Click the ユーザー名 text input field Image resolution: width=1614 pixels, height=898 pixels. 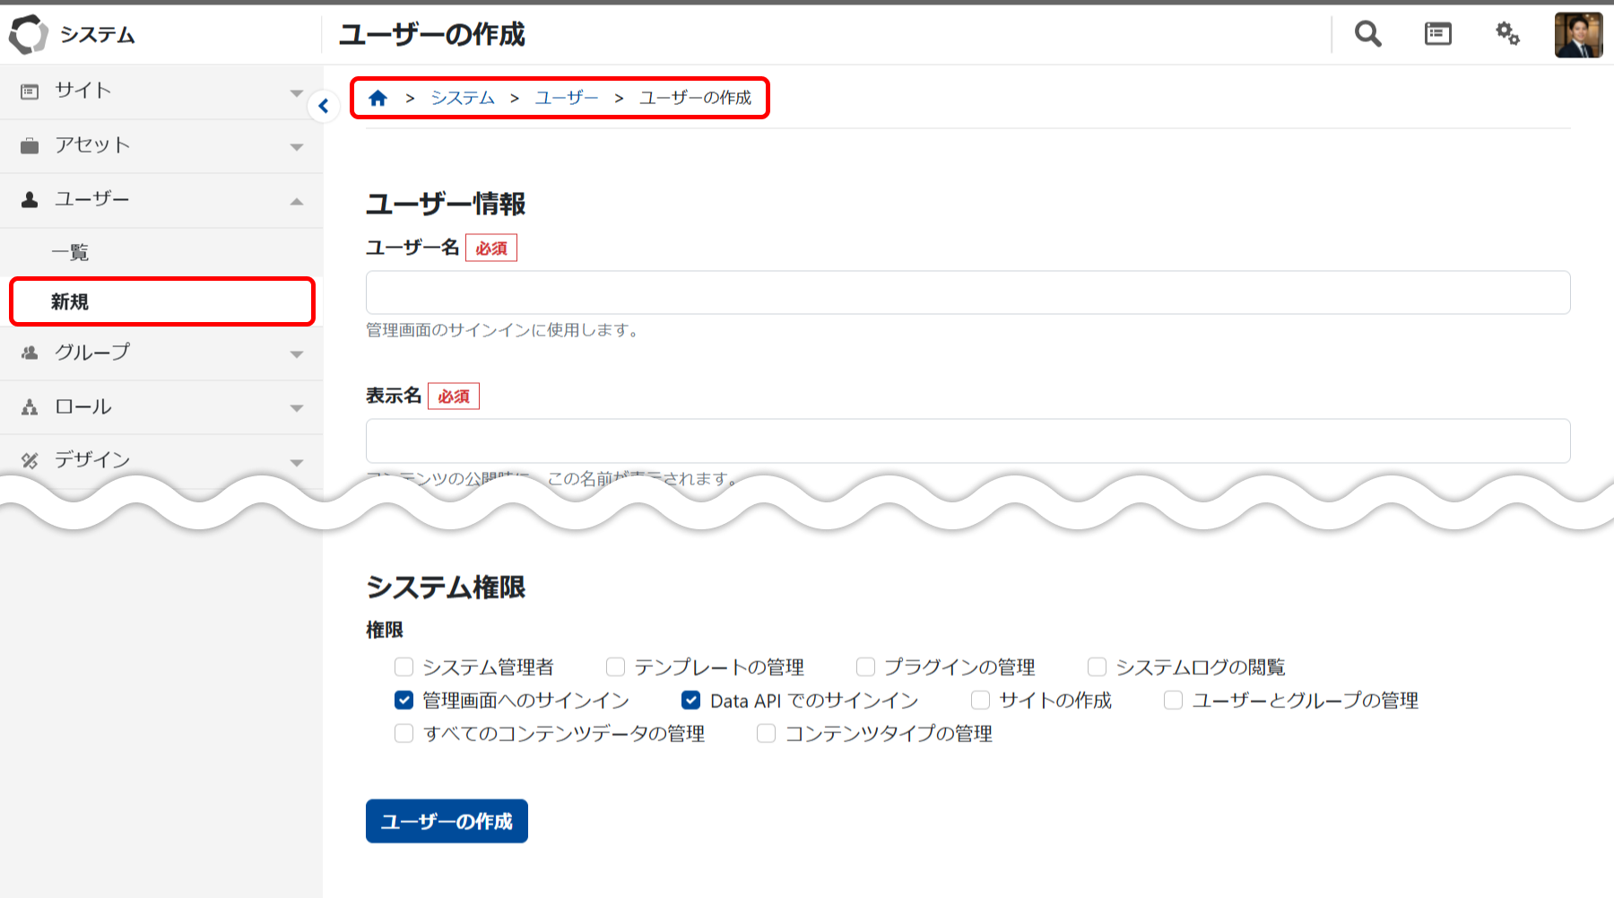pyautogui.click(x=968, y=292)
